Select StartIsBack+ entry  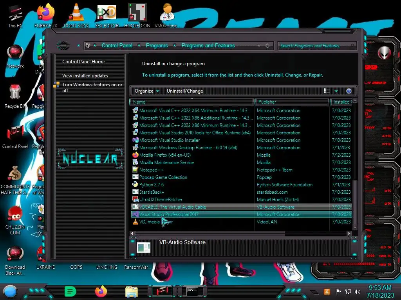[x=241, y=192]
